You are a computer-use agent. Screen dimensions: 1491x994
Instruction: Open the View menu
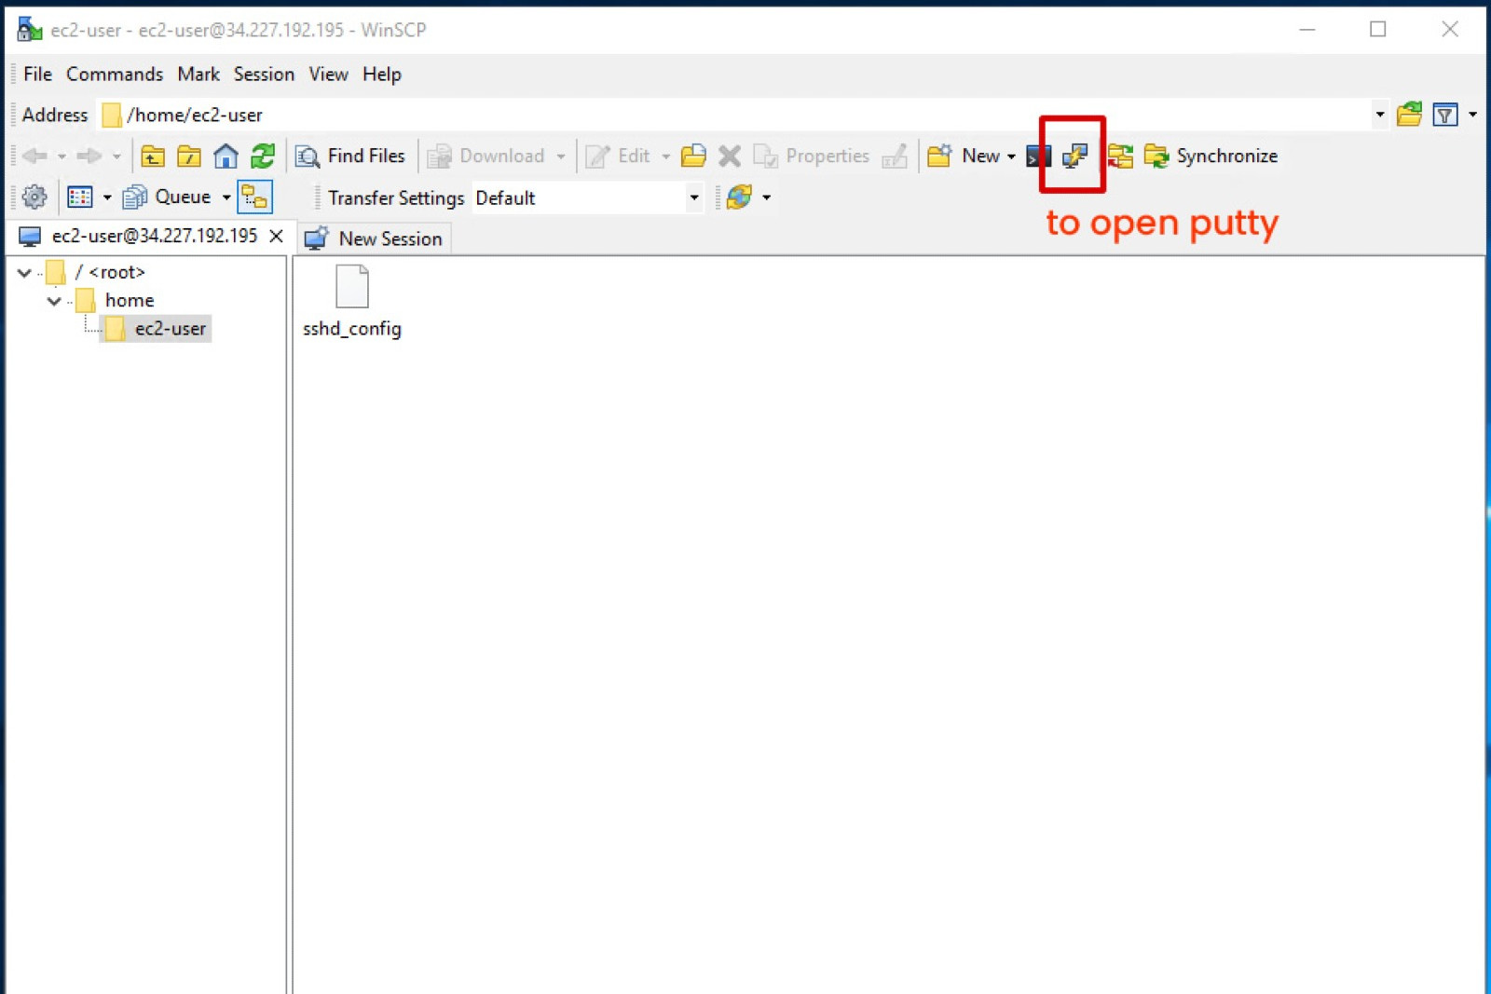[x=329, y=75]
